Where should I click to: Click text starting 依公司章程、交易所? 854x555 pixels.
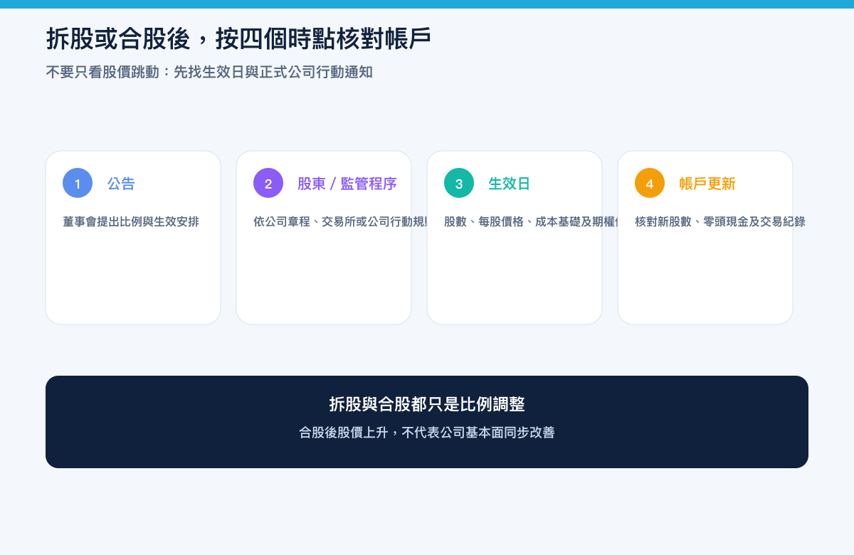point(341,221)
